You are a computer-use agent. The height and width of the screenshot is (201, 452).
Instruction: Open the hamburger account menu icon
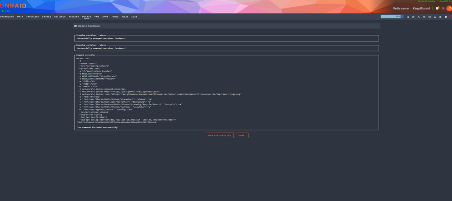(443, 8)
